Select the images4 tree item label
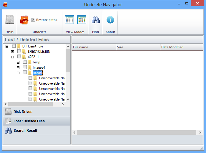This screenshot has width=206, height=153. click(39, 68)
